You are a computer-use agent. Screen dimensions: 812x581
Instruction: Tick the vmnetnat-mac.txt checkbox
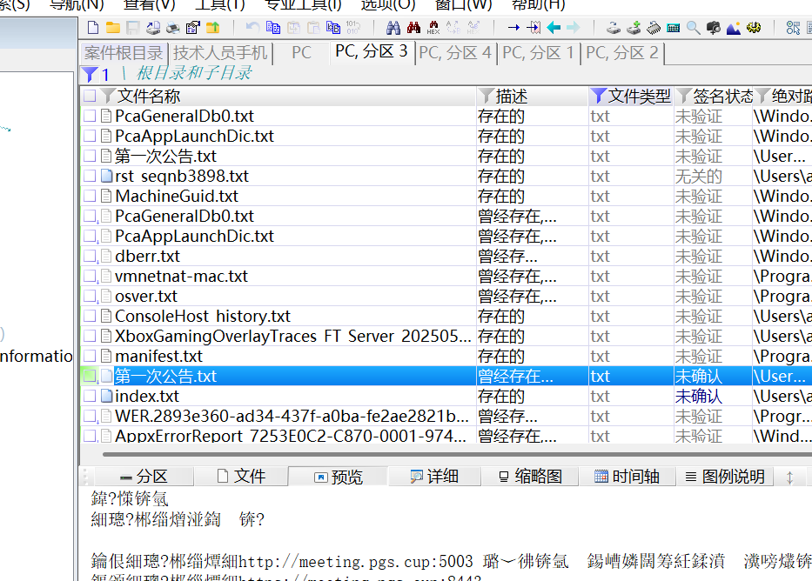(90, 276)
